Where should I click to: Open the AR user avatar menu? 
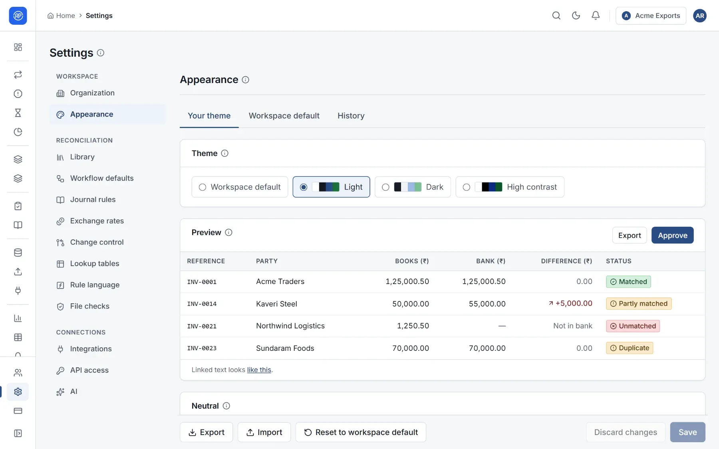click(x=700, y=16)
